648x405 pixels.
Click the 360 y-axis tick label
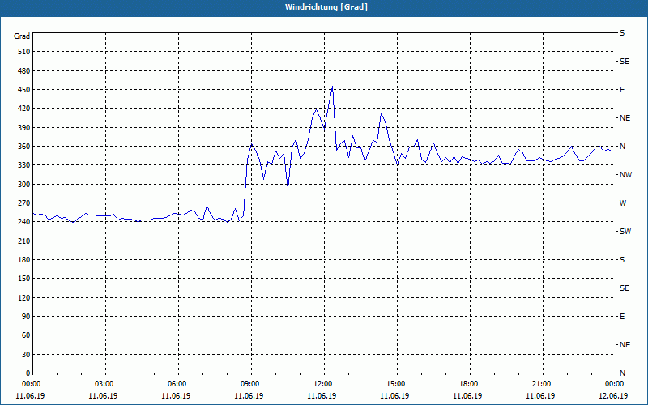pyautogui.click(x=24, y=147)
